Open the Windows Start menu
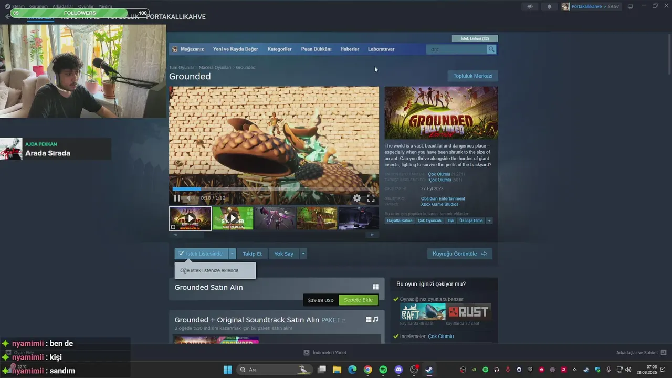Image resolution: width=672 pixels, height=378 pixels. pyautogui.click(x=227, y=370)
